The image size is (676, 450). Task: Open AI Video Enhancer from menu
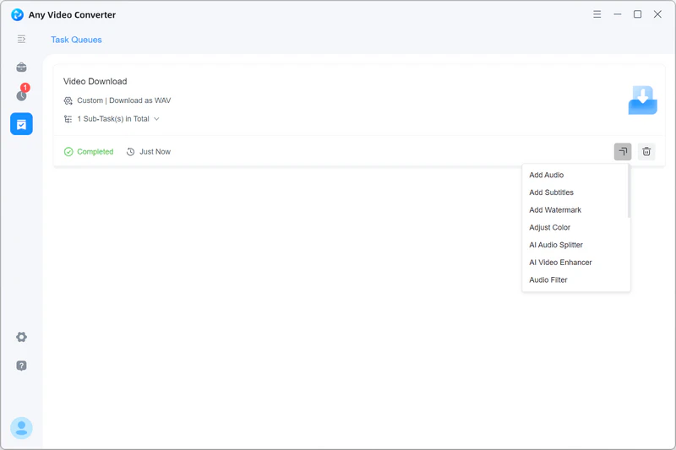tap(560, 263)
